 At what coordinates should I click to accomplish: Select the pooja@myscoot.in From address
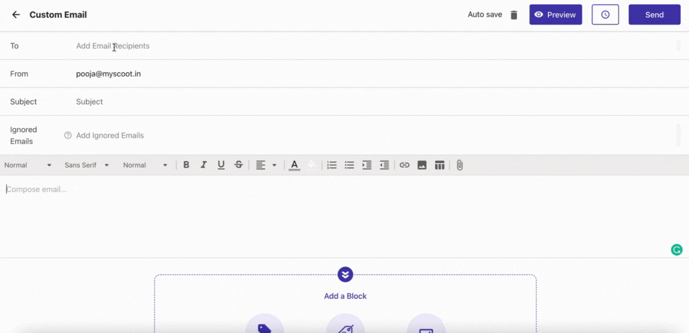pyautogui.click(x=109, y=73)
